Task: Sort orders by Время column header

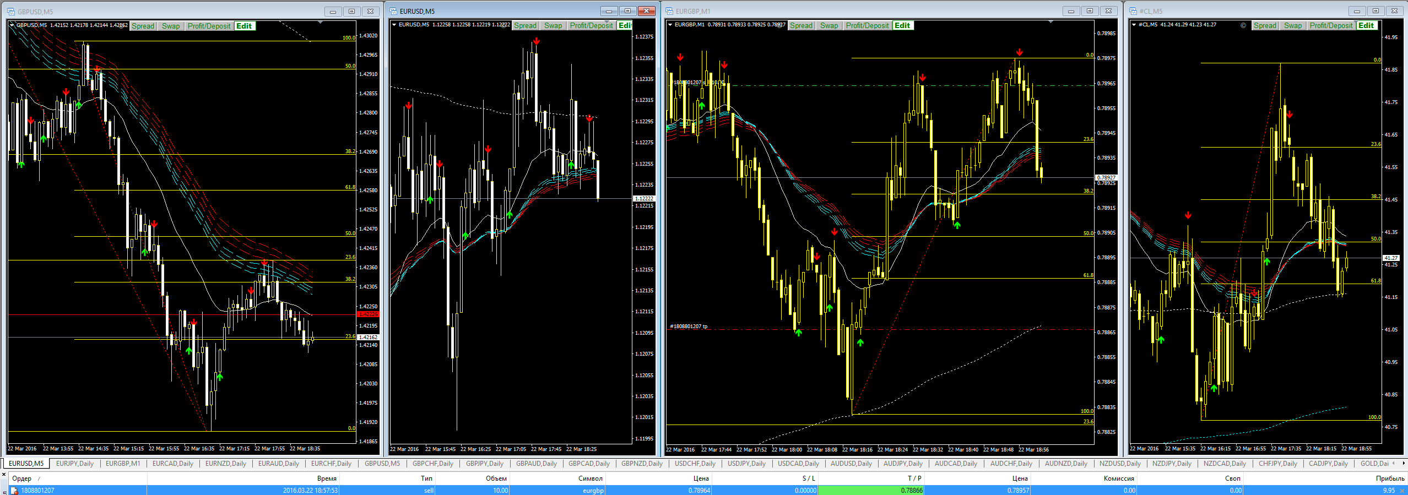Action: 243,478
